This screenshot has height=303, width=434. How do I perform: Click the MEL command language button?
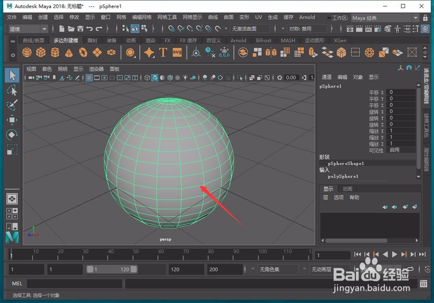point(17,284)
